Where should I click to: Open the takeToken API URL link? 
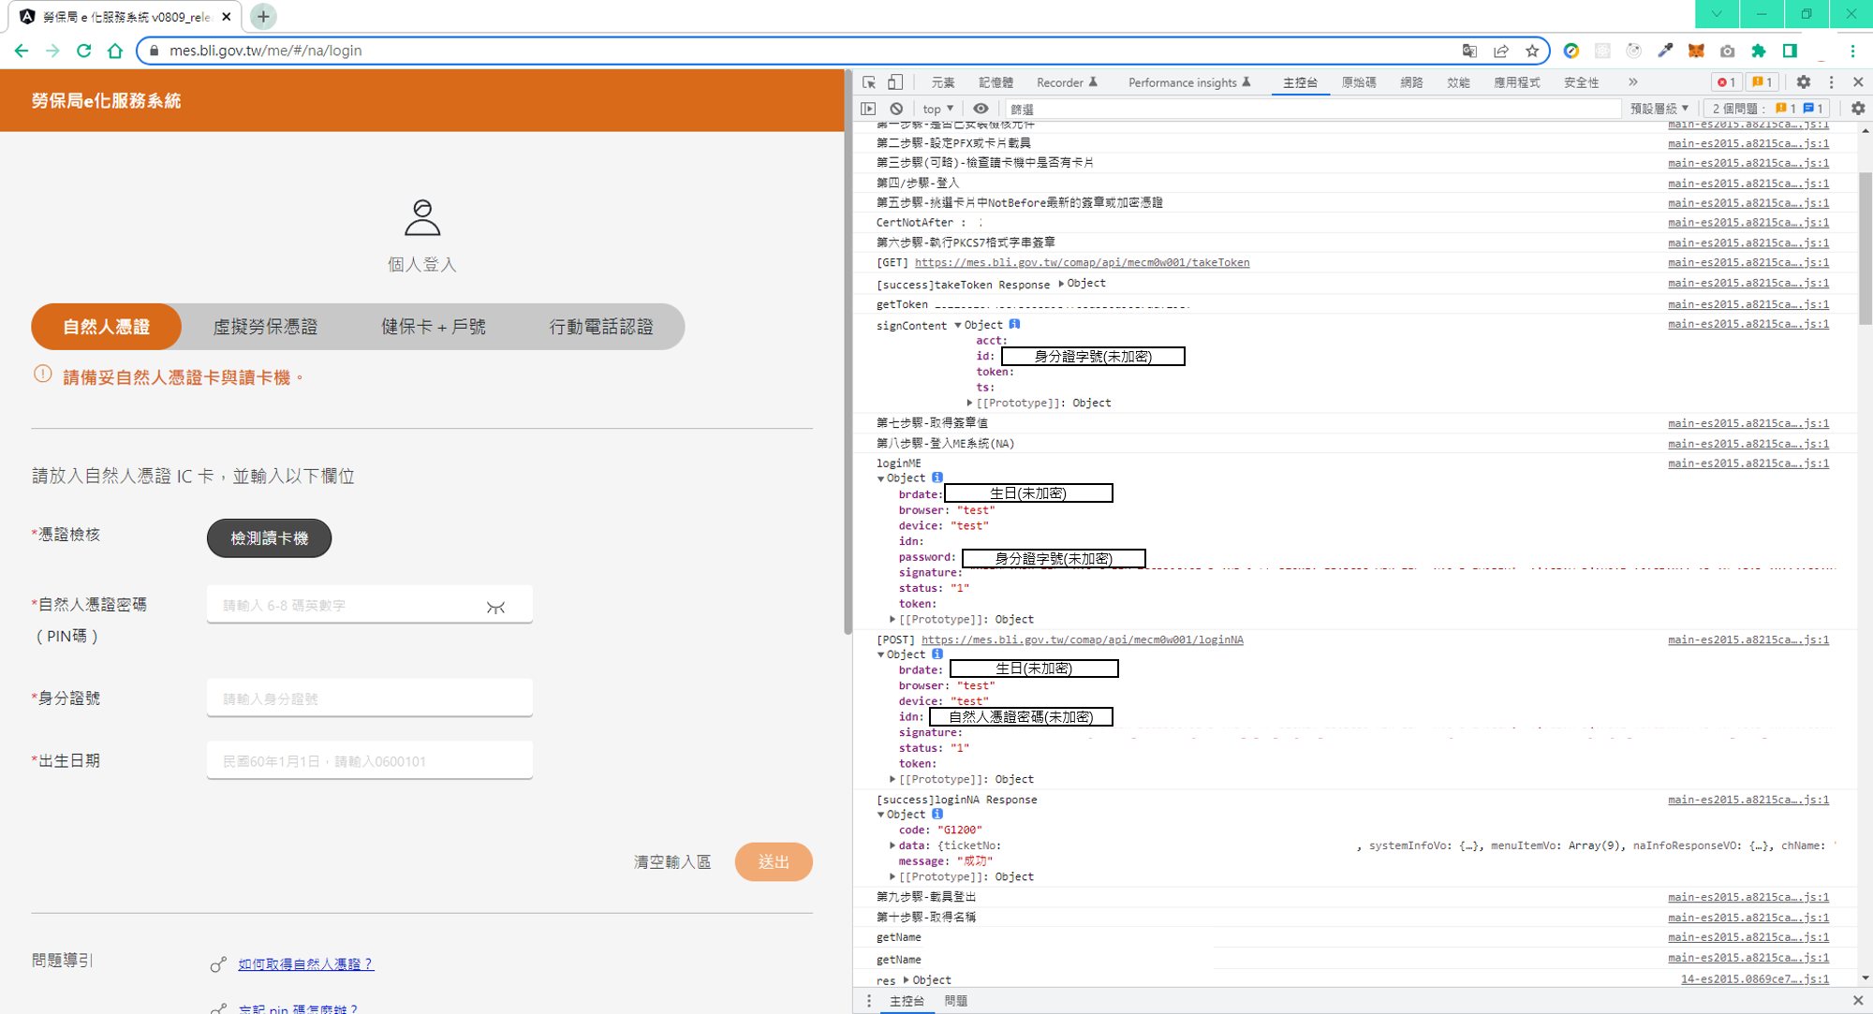pyautogui.click(x=1082, y=263)
